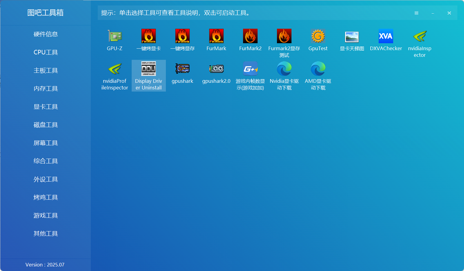Minimize the 图吧工具箱 window

433,13
